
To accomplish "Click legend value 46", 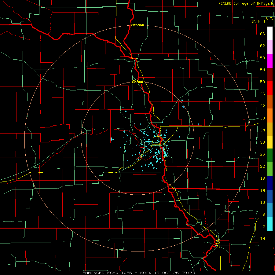I will click(262, 94).
